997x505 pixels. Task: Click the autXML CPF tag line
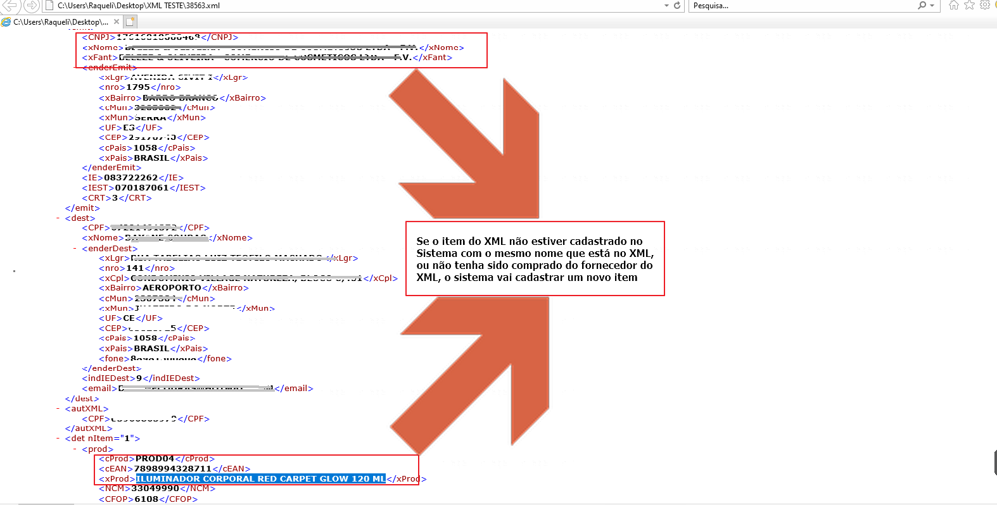[146, 419]
